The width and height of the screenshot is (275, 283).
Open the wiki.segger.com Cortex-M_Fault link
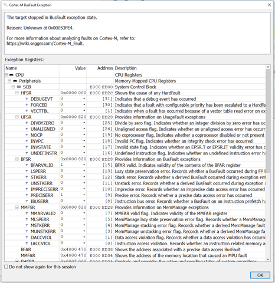pyautogui.click(x=45, y=44)
